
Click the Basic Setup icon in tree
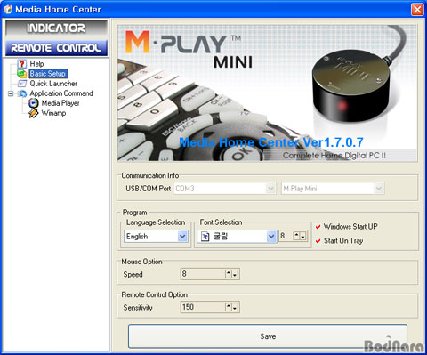click(22, 74)
